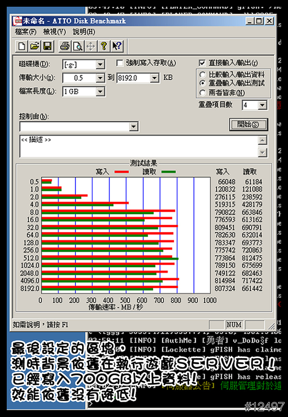
Task: Click the 如需說明，請按 F1 status text
Action: click(x=40, y=325)
